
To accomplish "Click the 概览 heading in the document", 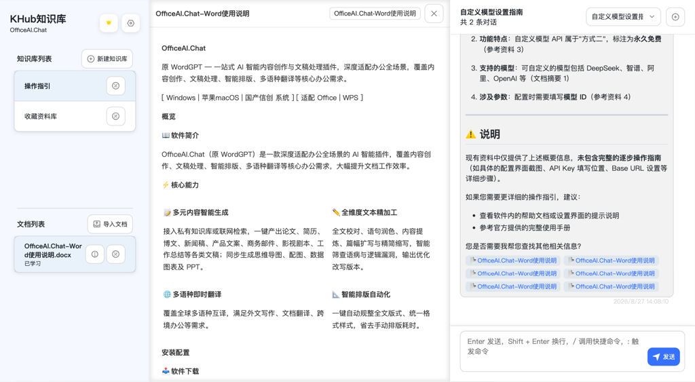I will coord(169,117).
